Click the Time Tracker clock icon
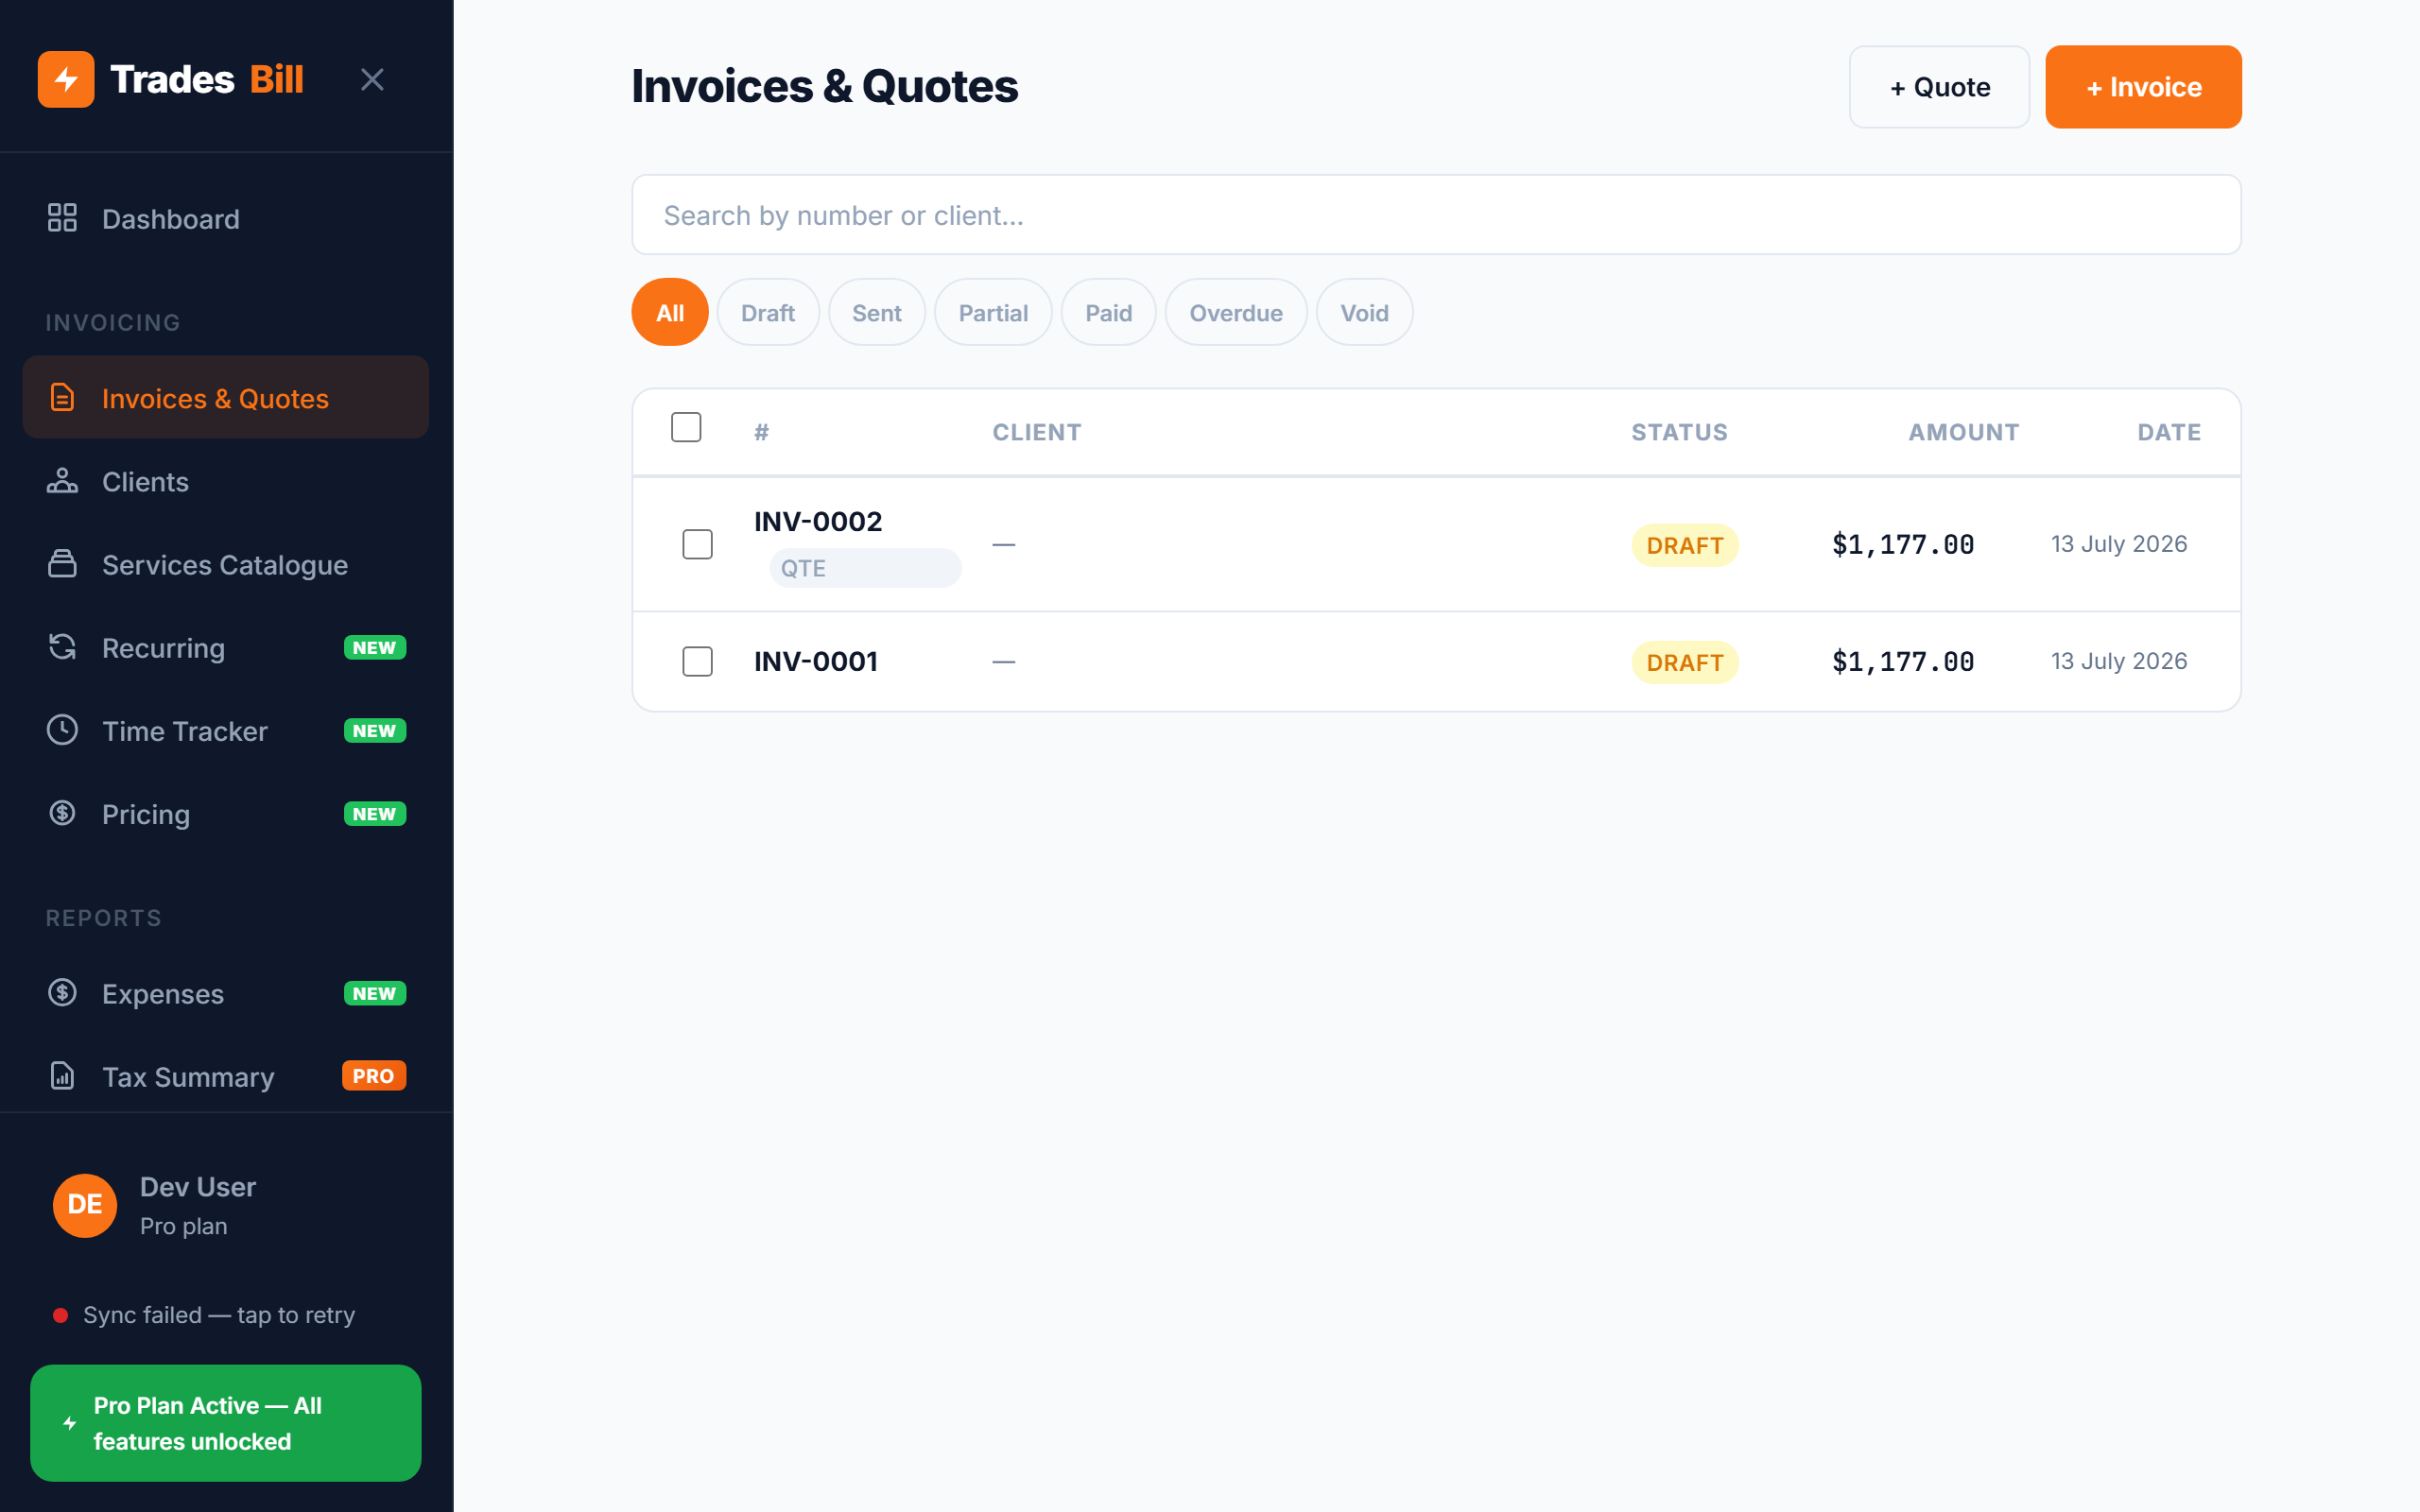 click(62, 730)
